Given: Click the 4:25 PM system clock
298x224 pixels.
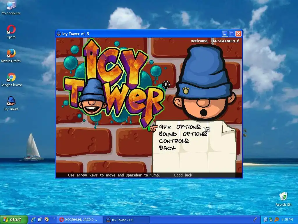Looking at the screenshot, I should [287, 220].
